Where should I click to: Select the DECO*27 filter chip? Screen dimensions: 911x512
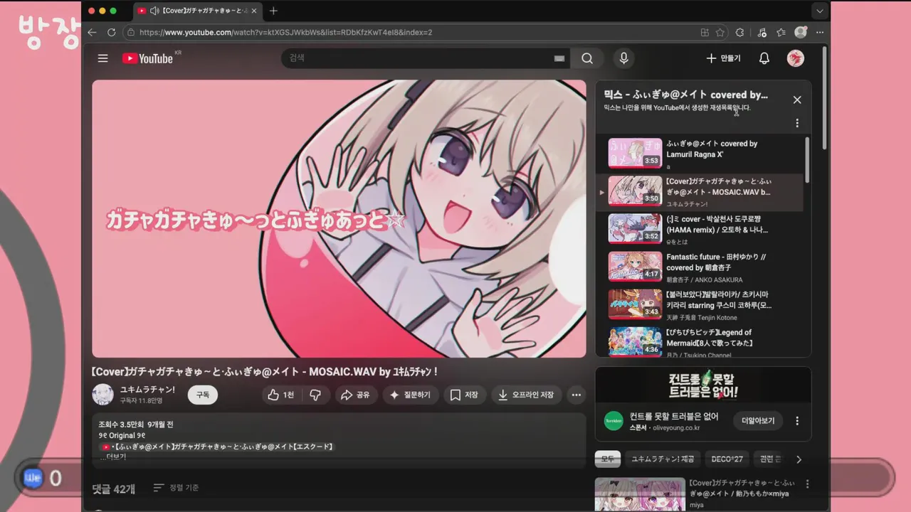coord(727,459)
